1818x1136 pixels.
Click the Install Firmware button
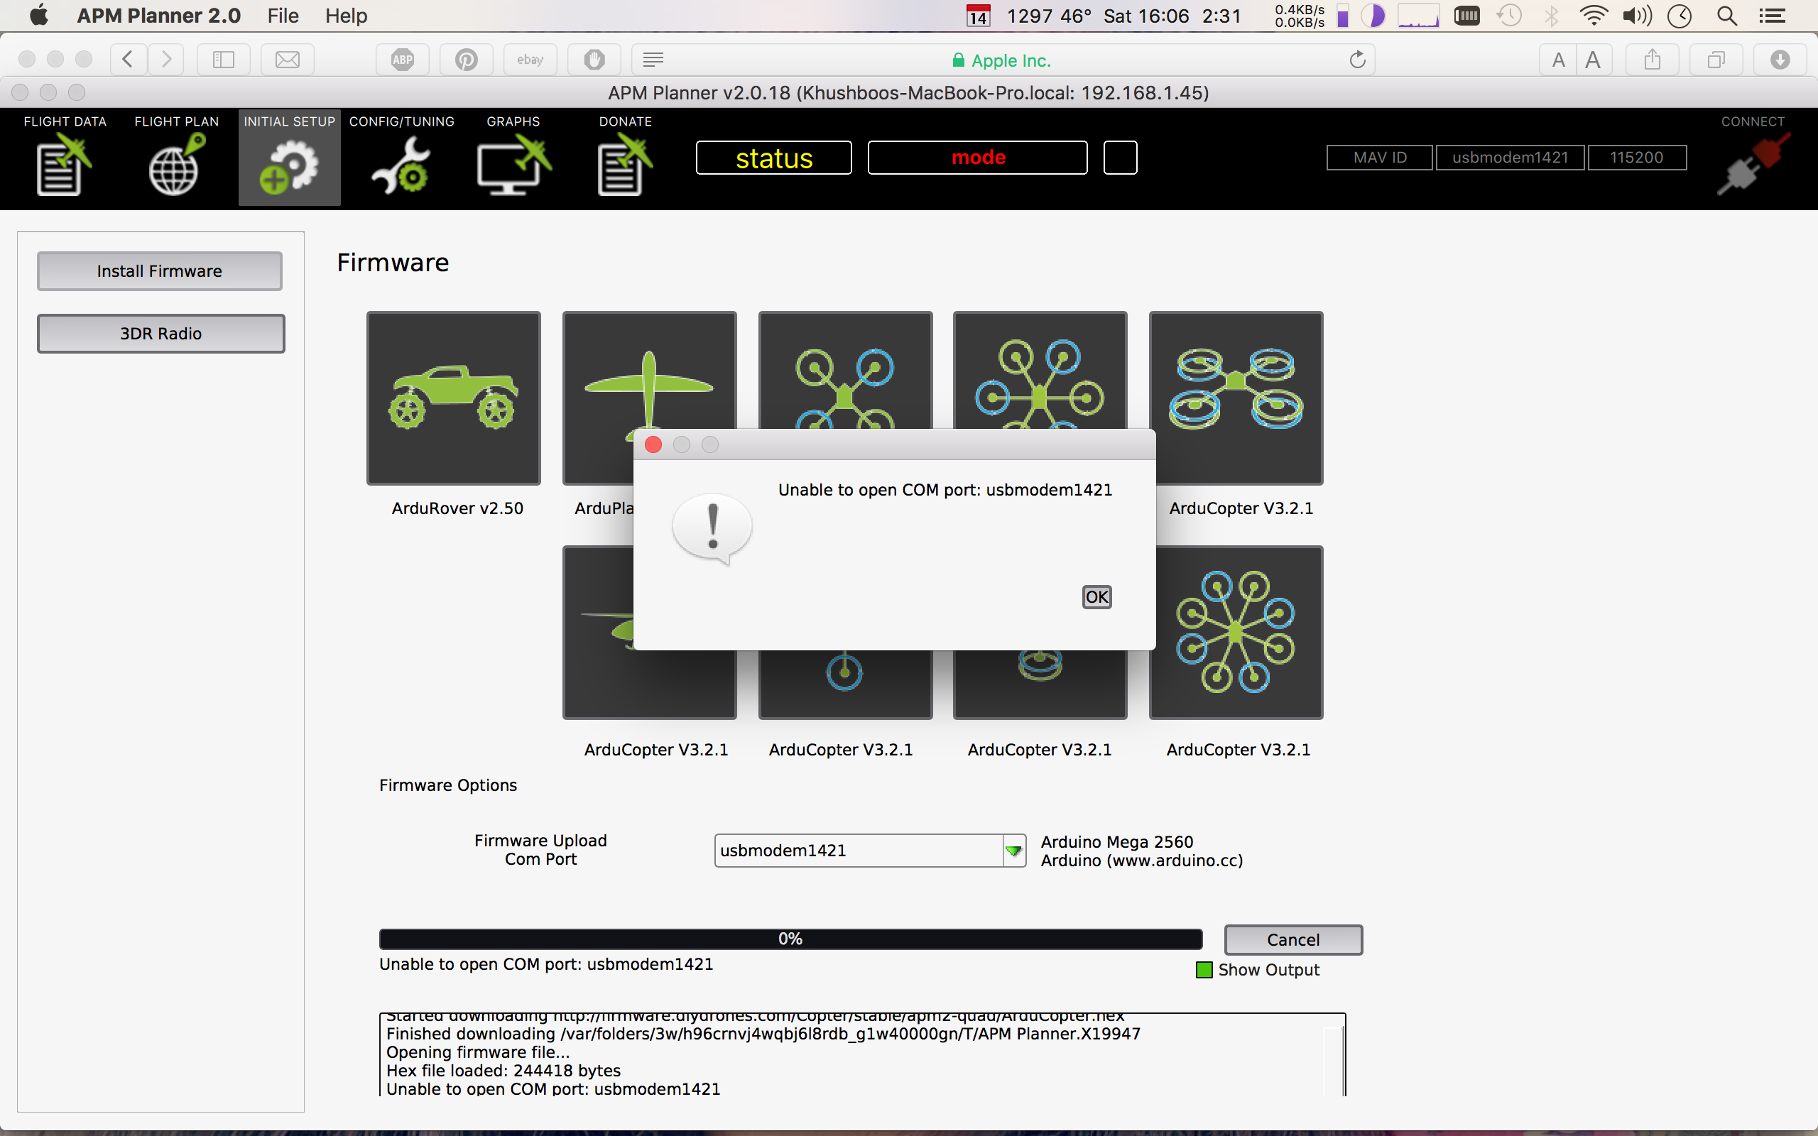159,271
